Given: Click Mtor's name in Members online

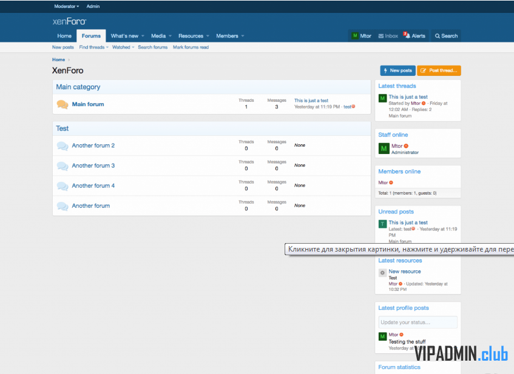Looking at the screenshot, I should tap(383, 182).
